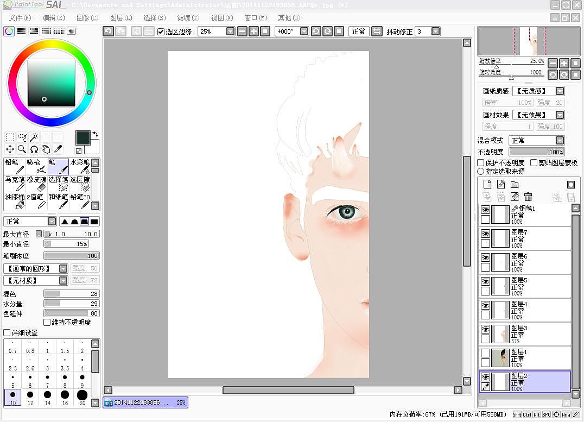Click the redo arrow in toolbar

(x=120, y=32)
